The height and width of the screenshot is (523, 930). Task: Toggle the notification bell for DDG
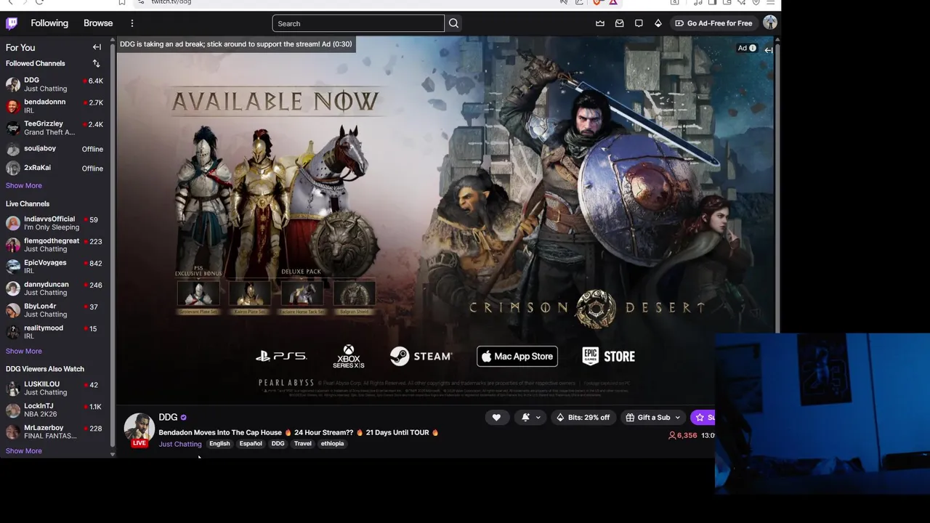525,417
